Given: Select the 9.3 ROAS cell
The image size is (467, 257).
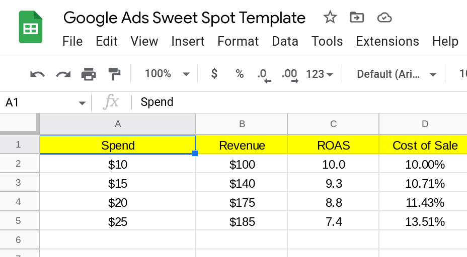Looking at the screenshot, I should (333, 183).
